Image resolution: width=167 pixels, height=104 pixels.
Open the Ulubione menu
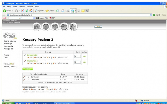tap(22, 7)
